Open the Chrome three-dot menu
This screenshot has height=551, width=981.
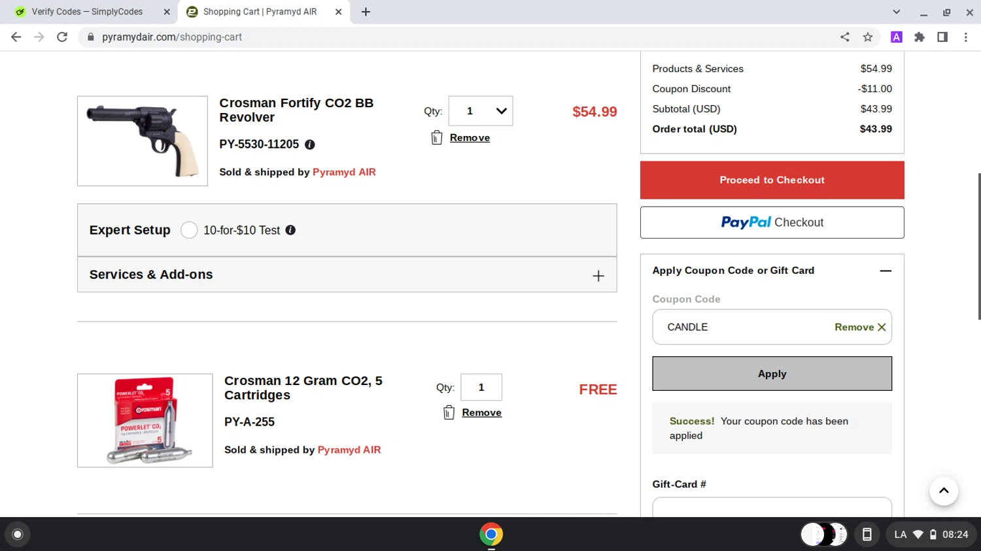(966, 37)
